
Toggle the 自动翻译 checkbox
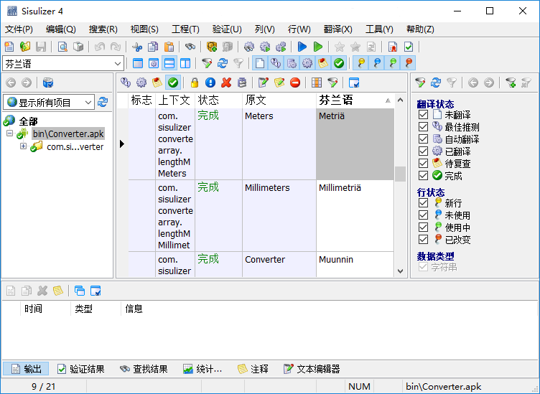click(423, 139)
